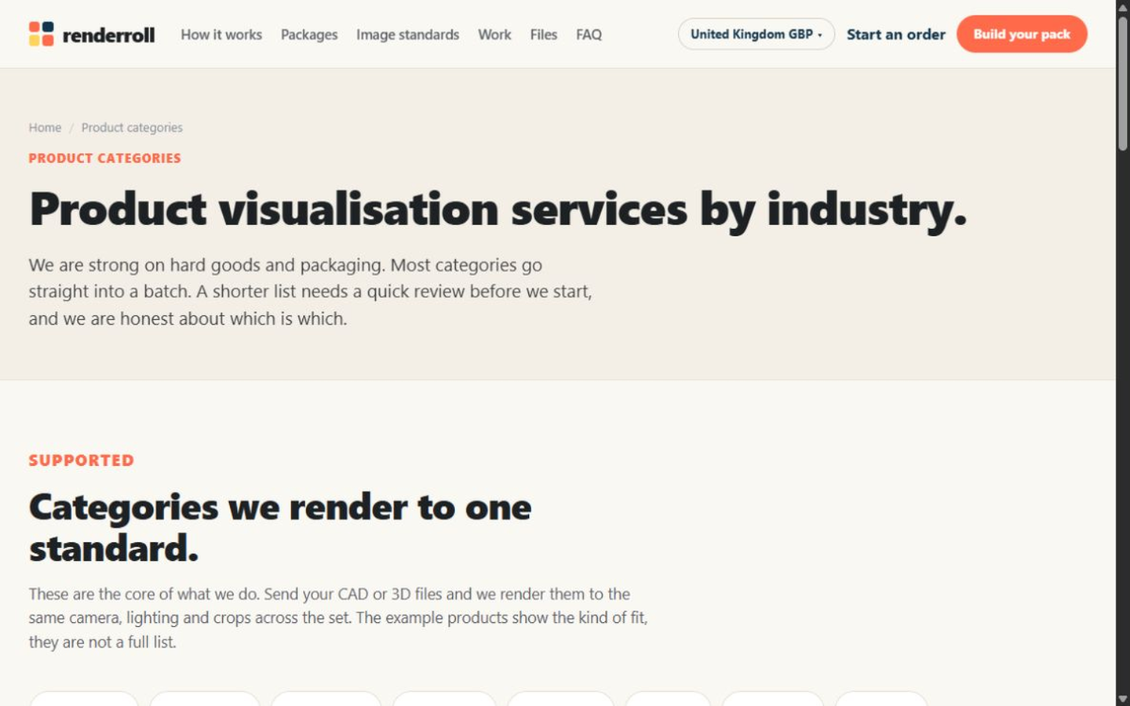This screenshot has height=706, width=1130.
Task: Click the "Categories we render to one standard." heading
Action: pos(280,527)
